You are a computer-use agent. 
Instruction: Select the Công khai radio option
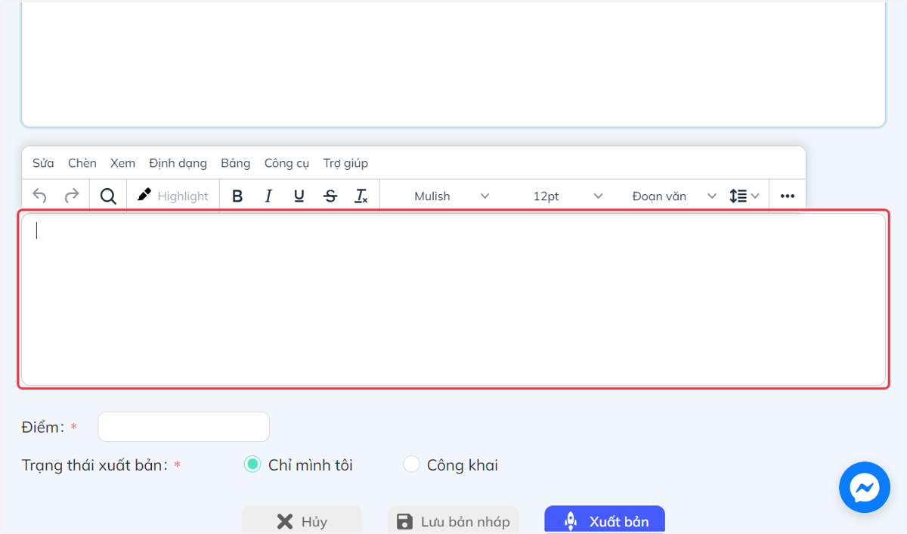click(x=411, y=465)
